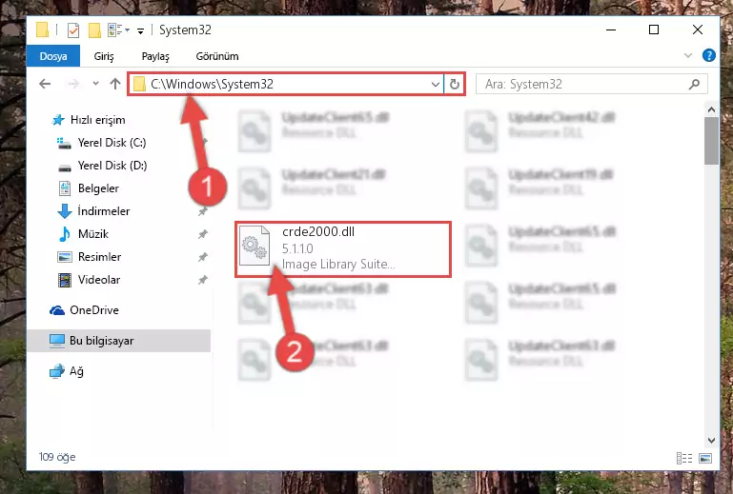Viewport: 733px width, 494px height.
Task: Click the window folder icon in title bar
Action: point(43,30)
